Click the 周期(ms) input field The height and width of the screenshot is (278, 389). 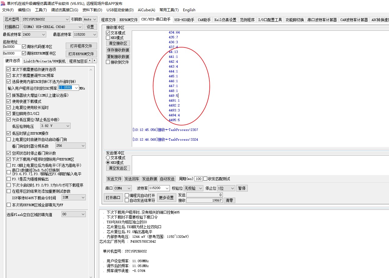point(198,179)
